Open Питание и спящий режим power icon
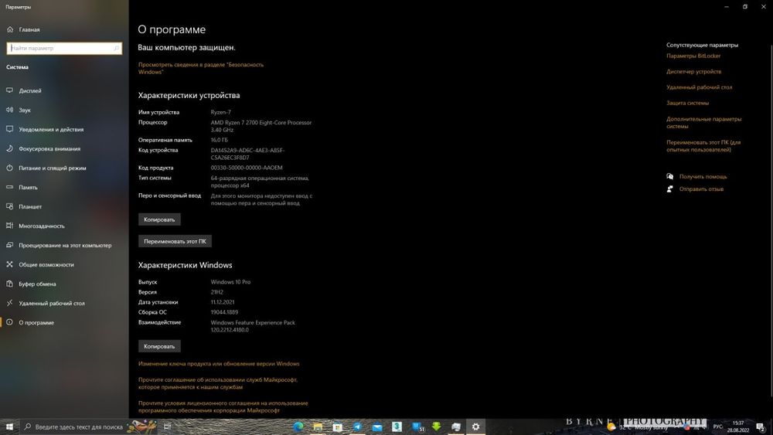The height and width of the screenshot is (435, 773). click(9, 168)
